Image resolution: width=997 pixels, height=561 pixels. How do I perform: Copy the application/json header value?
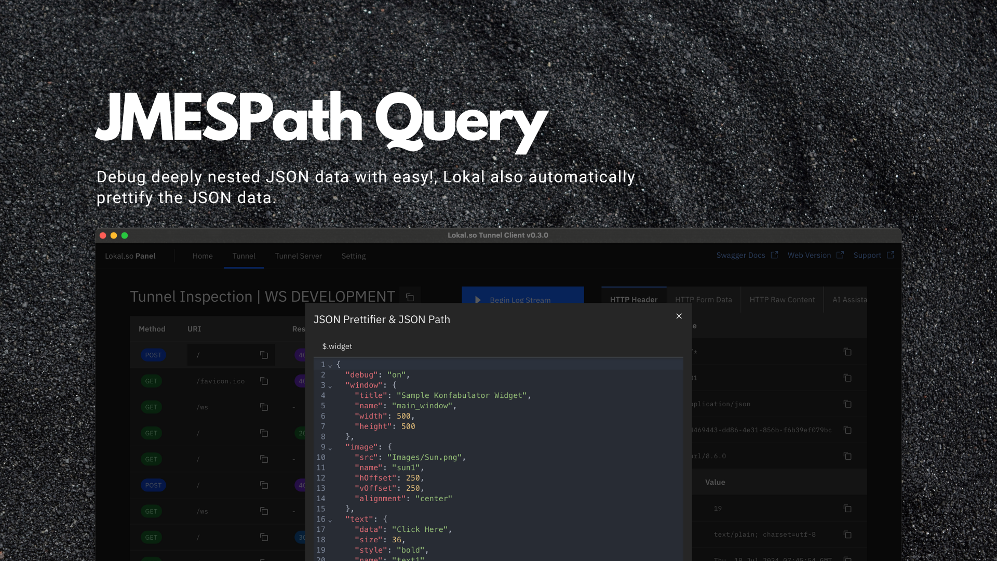point(847,404)
